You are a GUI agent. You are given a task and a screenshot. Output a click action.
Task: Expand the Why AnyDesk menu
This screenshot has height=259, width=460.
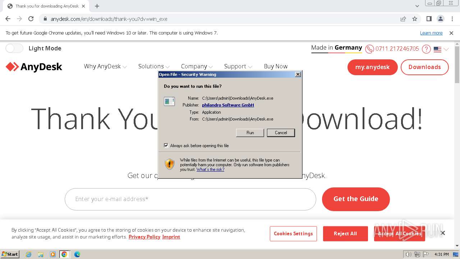point(105,66)
